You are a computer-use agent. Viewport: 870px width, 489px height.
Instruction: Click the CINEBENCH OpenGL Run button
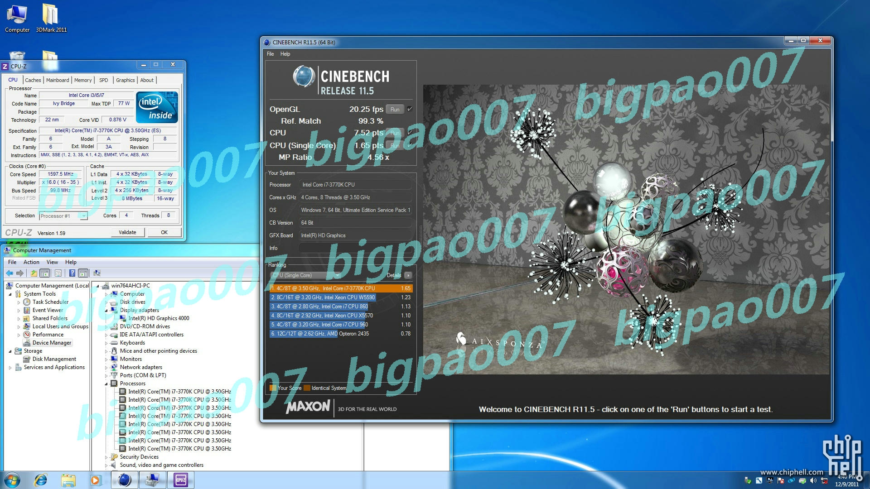[394, 109]
